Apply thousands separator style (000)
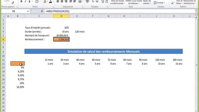This screenshot has width=199, height=112. pos(97,1)
